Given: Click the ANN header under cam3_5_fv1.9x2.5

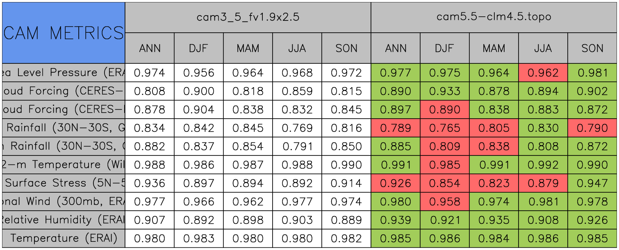Looking at the screenshot, I should click(x=150, y=48).
